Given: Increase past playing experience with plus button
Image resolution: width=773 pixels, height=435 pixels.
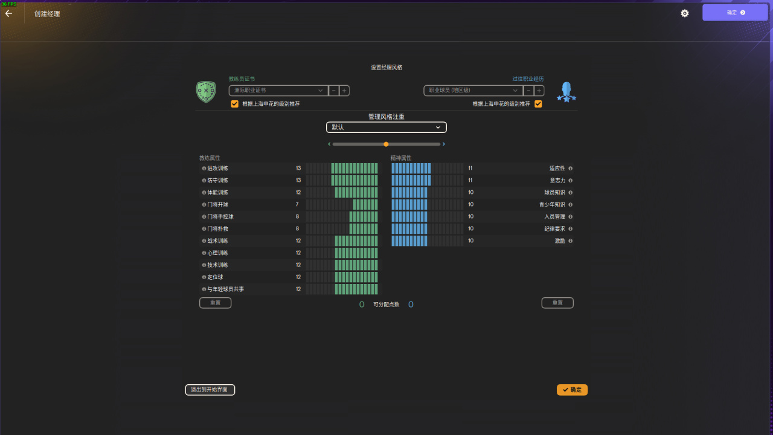Looking at the screenshot, I should pos(539,91).
